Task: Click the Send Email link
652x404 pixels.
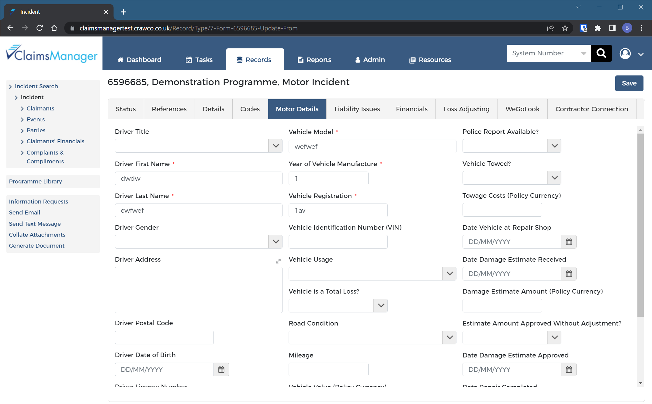Action: 24,212
